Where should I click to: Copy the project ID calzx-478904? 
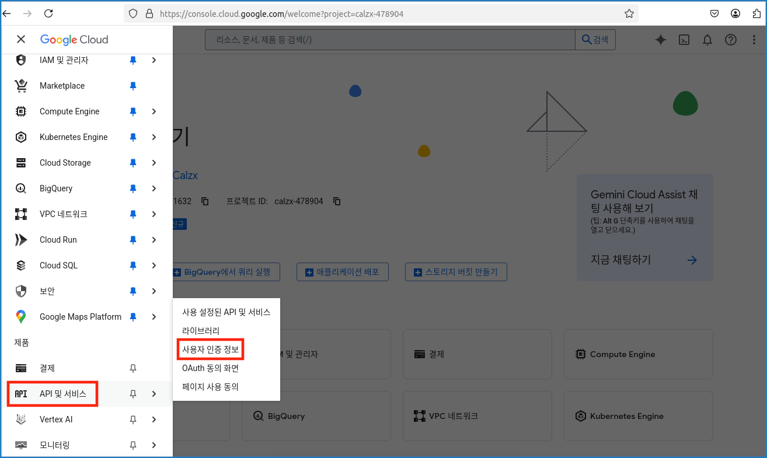tap(337, 201)
